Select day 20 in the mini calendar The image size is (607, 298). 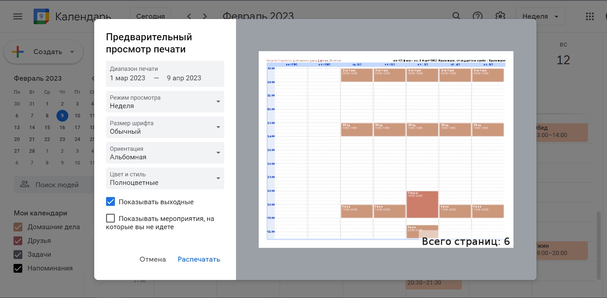17,139
